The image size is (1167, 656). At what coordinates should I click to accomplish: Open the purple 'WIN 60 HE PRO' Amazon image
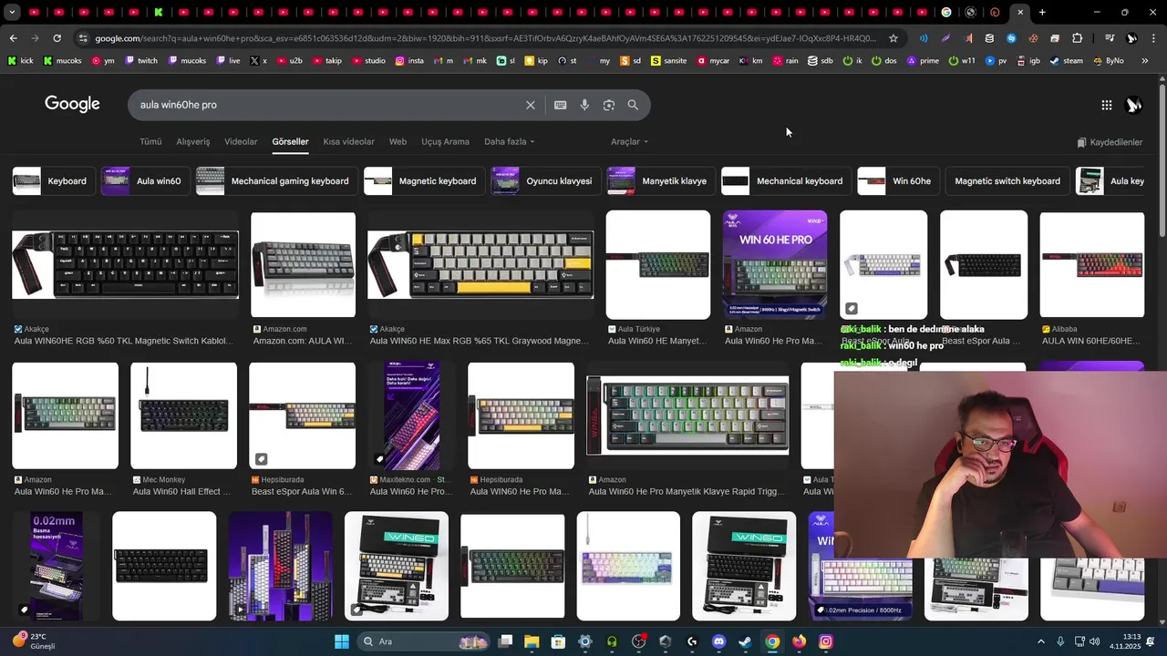point(775,265)
